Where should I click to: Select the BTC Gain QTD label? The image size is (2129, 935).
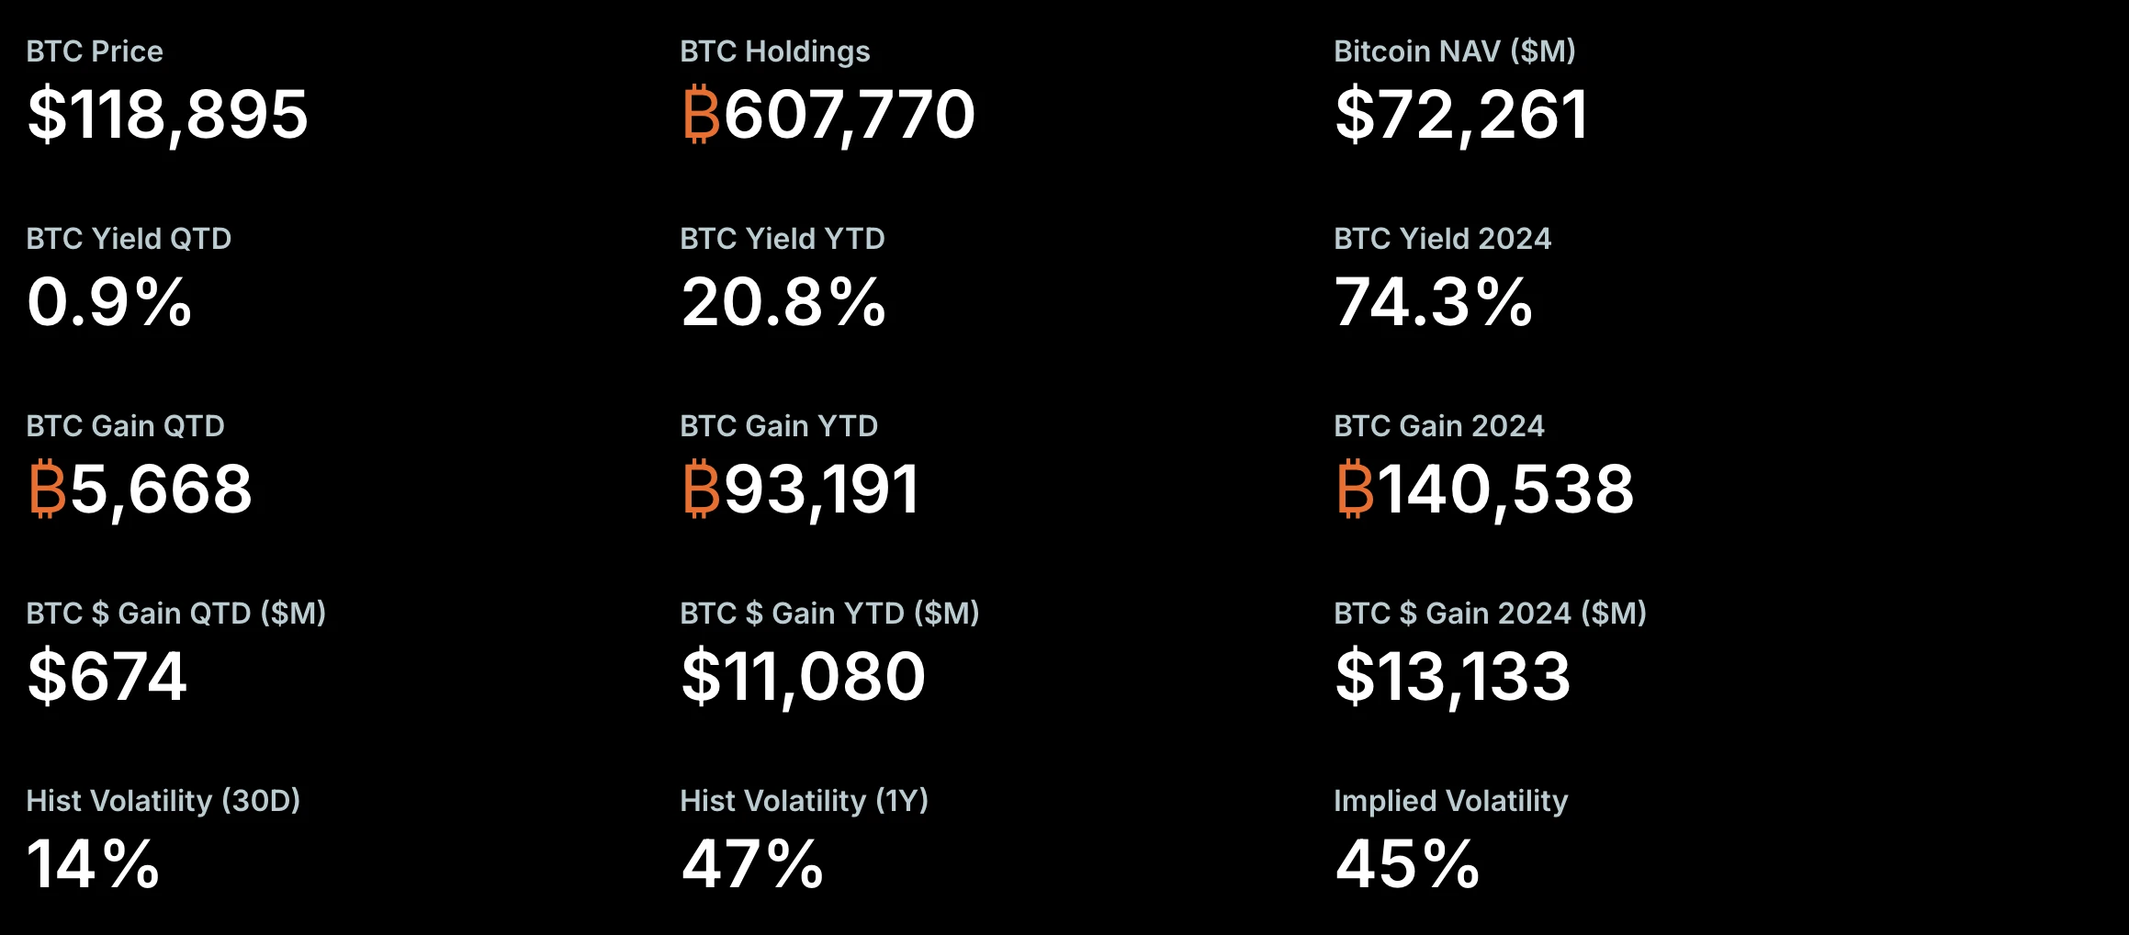pyautogui.click(x=125, y=426)
